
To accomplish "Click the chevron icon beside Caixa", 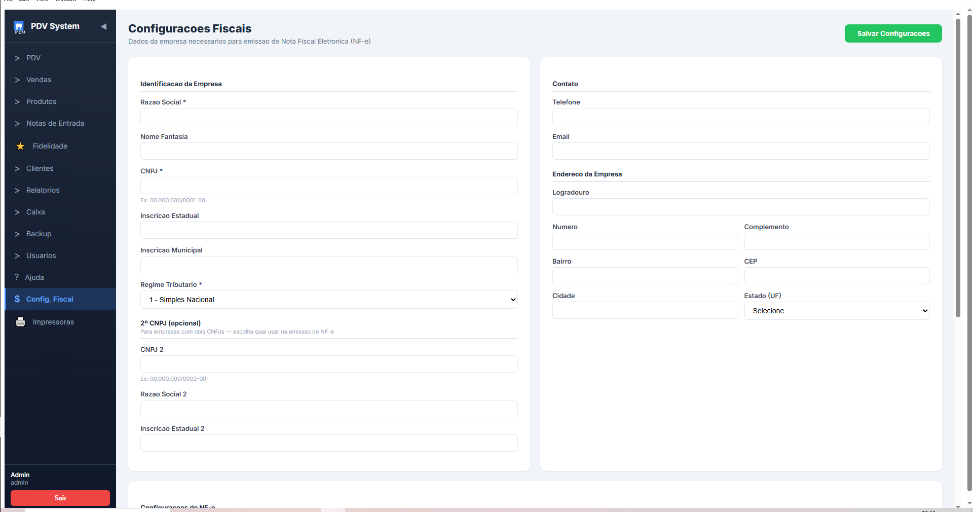I will (17, 212).
